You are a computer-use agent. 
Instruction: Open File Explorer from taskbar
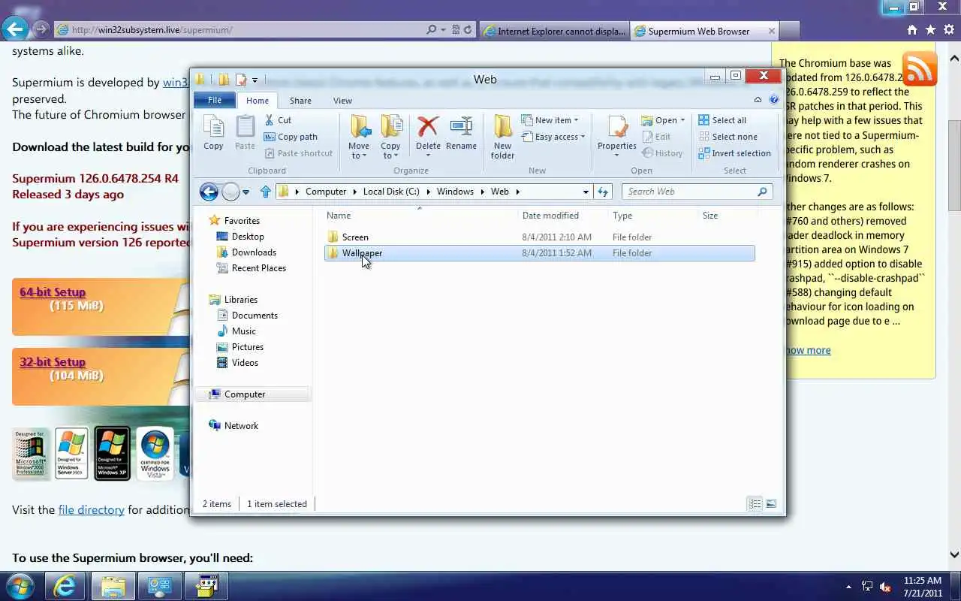pyautogui.click(x=113, y=586)
